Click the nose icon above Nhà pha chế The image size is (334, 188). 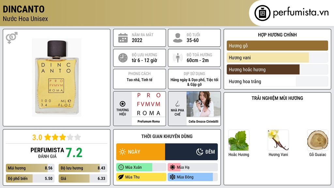coord(177,104)
